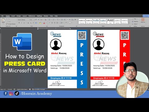
Task: Open the font name dropdown
Action: coord(29,20)
